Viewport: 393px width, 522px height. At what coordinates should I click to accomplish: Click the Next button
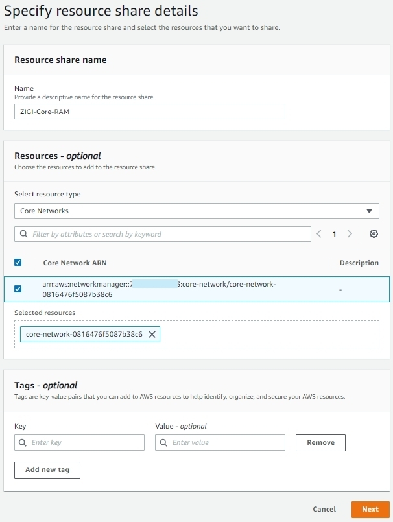coord(370,509)
